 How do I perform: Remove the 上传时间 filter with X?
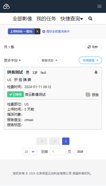37,31
